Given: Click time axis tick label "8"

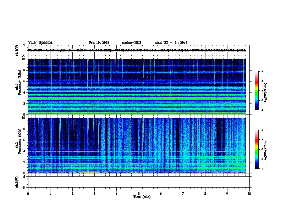Looking at the screenshot, I should click(x=205, y=194).
